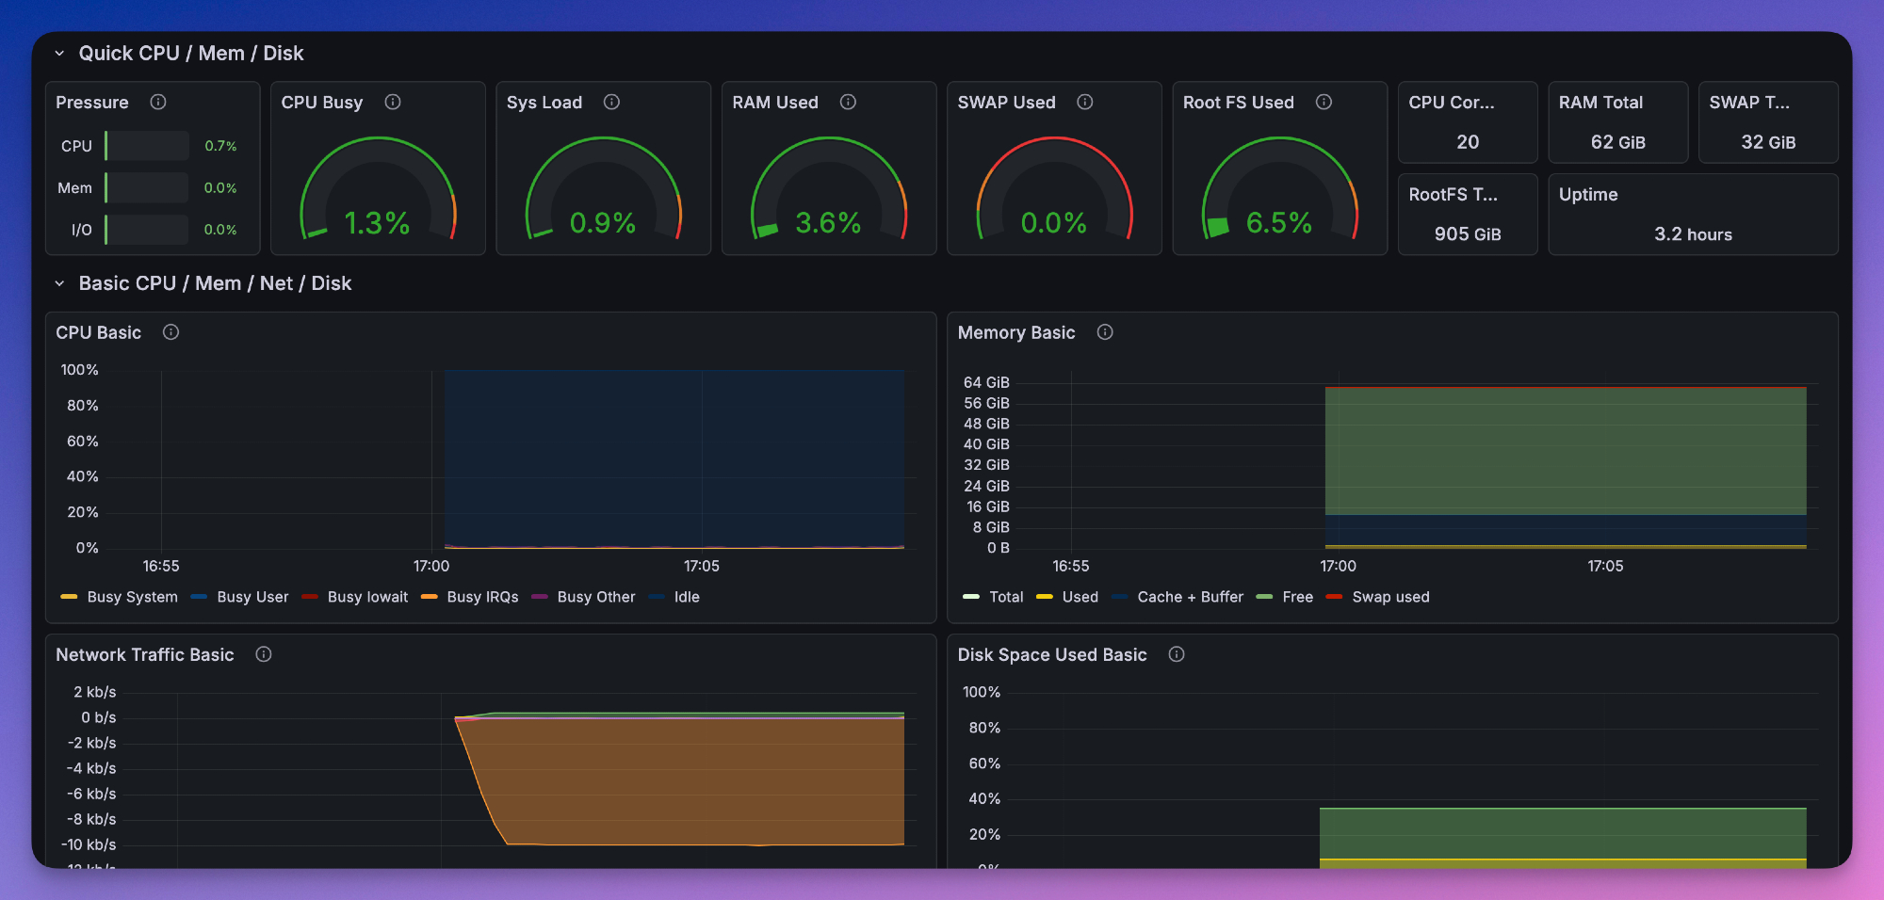Click the Busy Iowait legend color swatch
This screenshot has width=1884, height=900.
310,597
